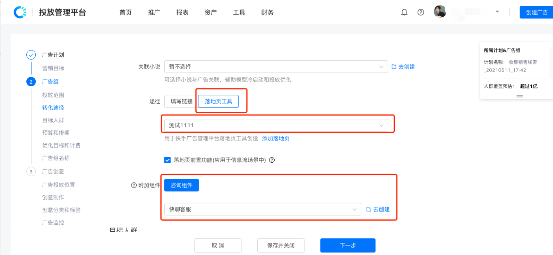
Task: Select the 填写链接 path option
Action: tap(181, 101)
